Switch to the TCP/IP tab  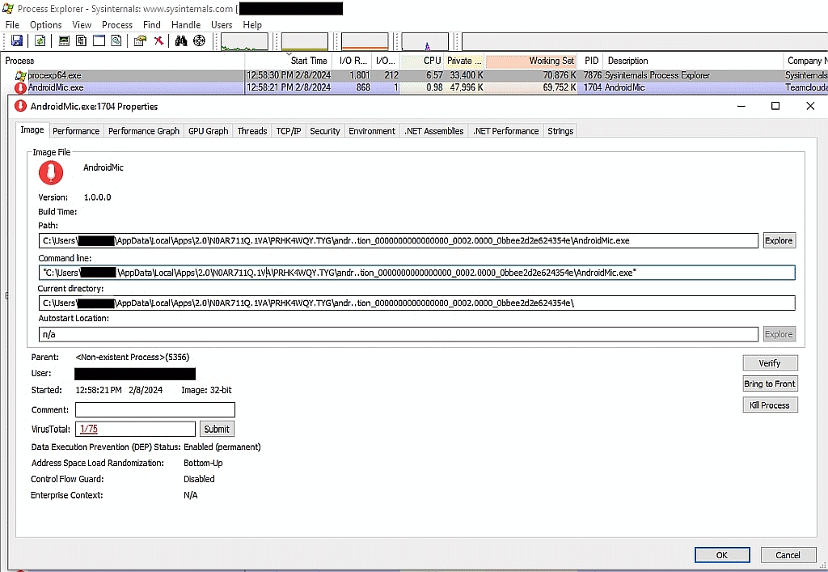click(289, 131)
